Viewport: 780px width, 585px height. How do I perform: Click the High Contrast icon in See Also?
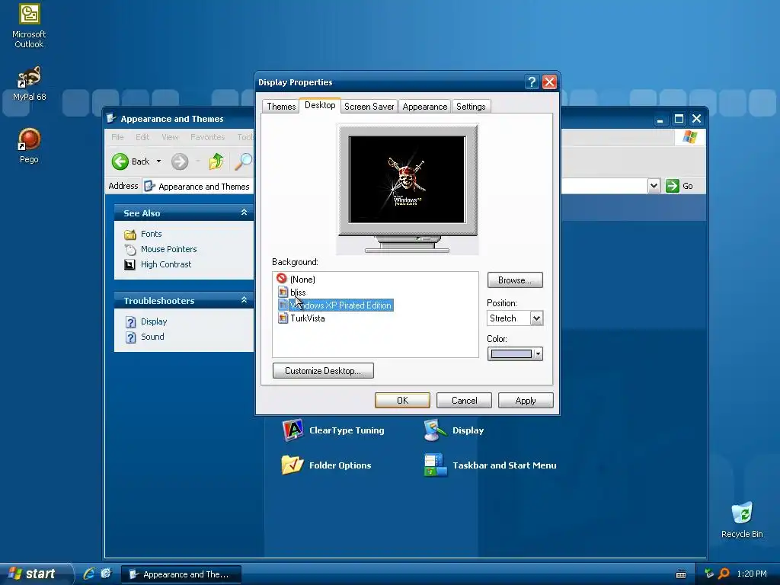click(129, 264)
